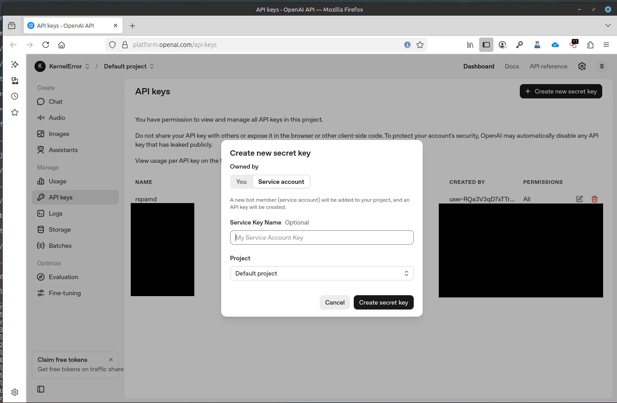This screenshot has height=403, width=617.
Task: Go to Firefox home page icon
Action: pos(62,45)
